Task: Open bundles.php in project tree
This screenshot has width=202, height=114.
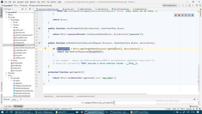Action: point(17,66)
